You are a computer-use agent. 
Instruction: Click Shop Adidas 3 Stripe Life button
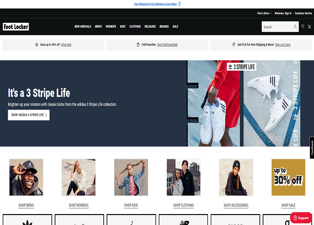coord(29,115)
